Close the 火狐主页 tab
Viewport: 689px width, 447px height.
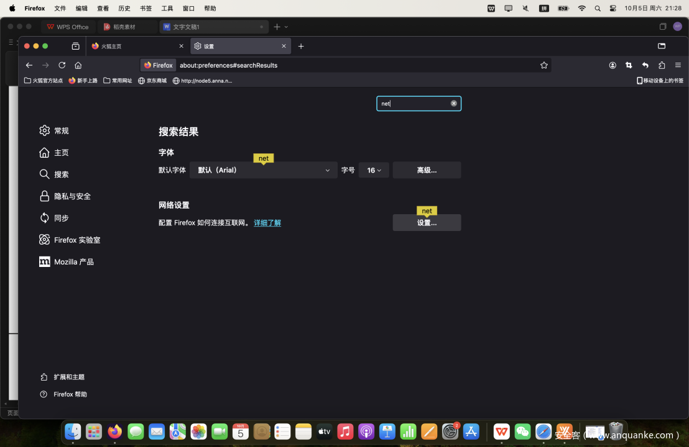pos(181,46)
